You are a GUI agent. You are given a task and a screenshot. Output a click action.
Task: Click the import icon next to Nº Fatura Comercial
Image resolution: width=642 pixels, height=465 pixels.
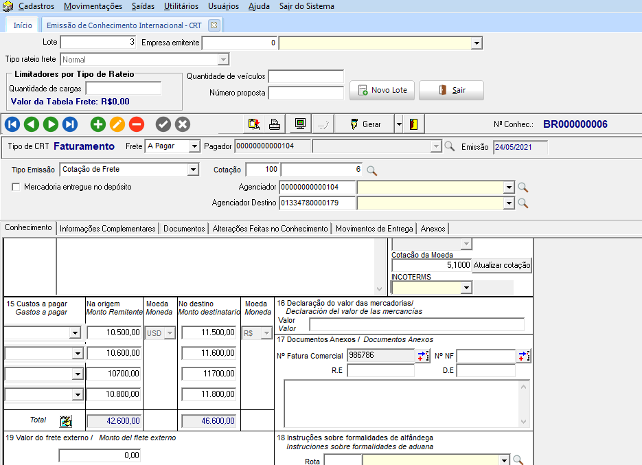coord(424,356)
